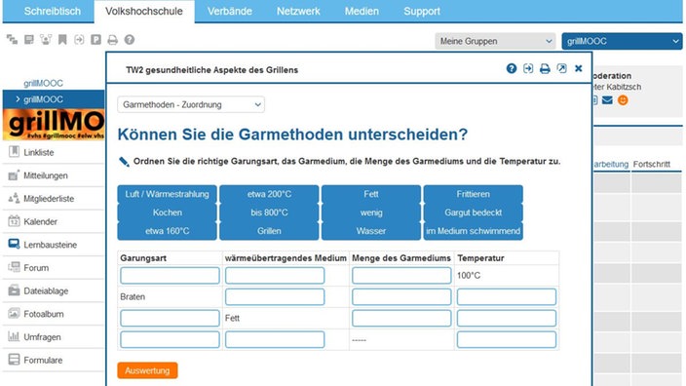
Task: Click the P profile toolbar icon
Action: point(95,40)
